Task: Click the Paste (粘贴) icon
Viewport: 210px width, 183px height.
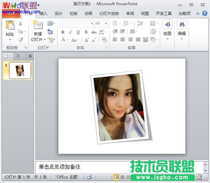Action: 10,26
